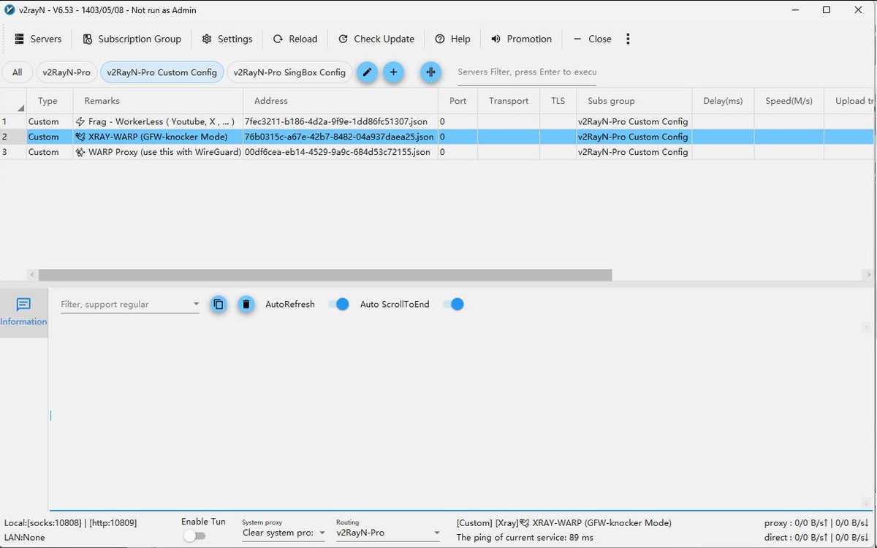Open the three-dot more options menu

pyautogui.click(x=628, y=39)
